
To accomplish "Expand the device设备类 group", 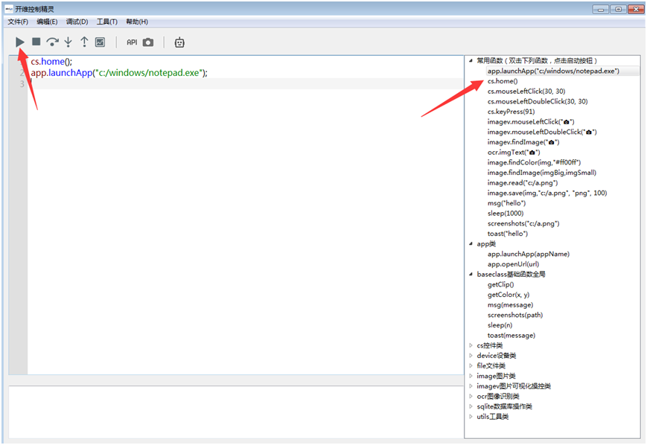I will point(471,356).
